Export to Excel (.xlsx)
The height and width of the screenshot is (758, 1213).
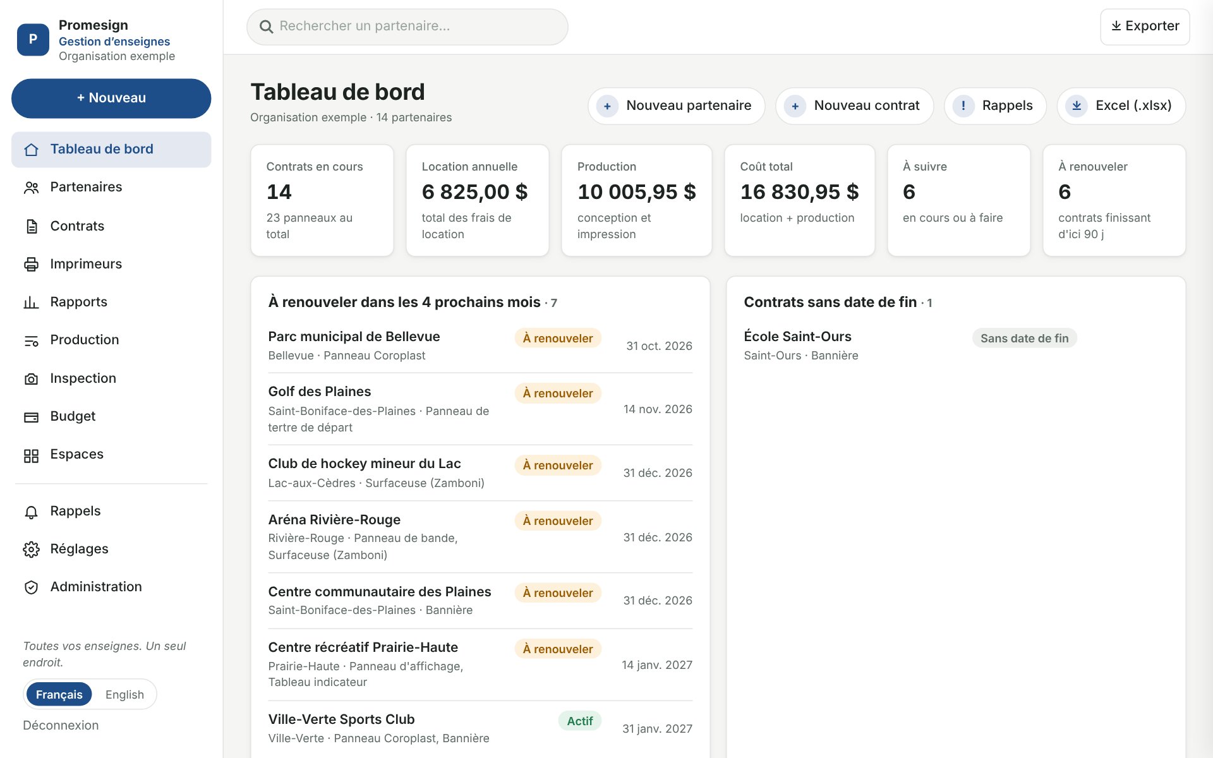tap(1121, 106)
